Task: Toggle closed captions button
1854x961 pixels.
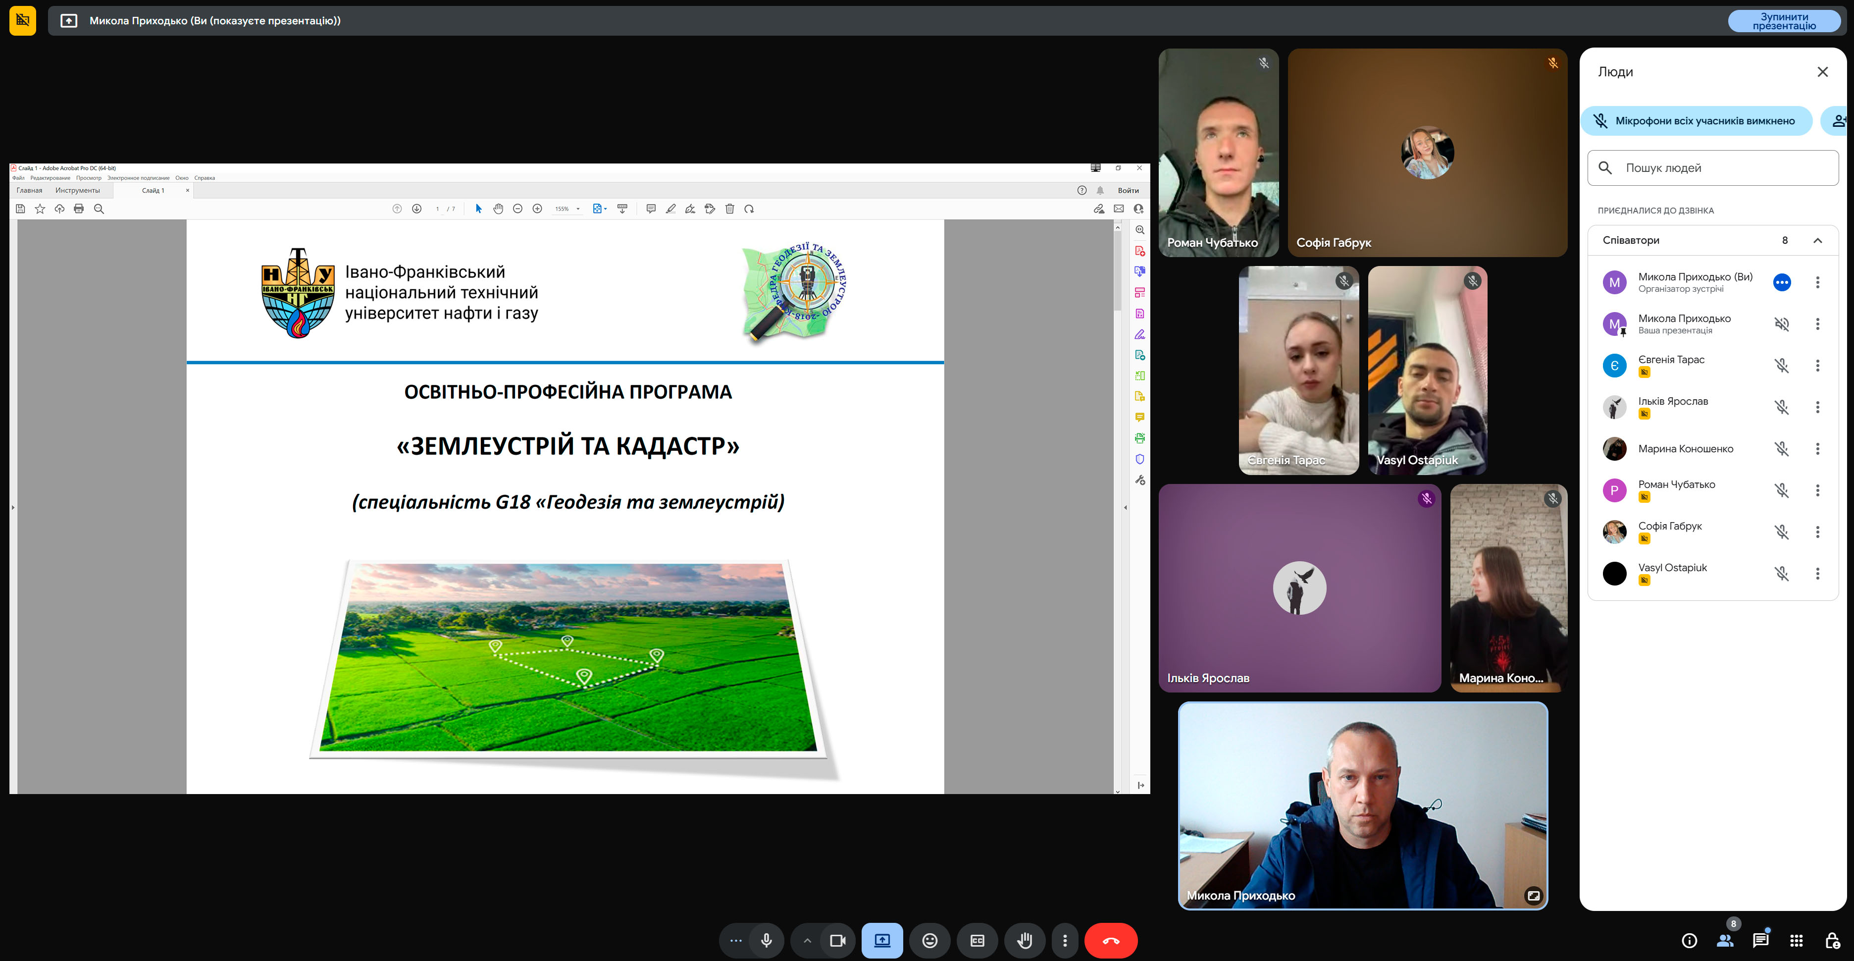Action: pos(977,940)
